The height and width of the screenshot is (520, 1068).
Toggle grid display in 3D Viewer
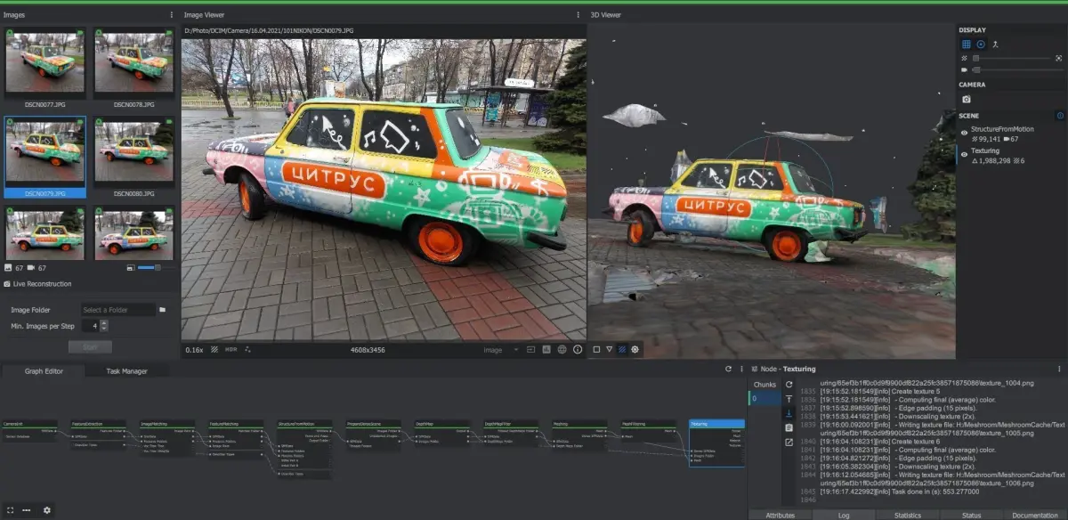coord(967,44)
